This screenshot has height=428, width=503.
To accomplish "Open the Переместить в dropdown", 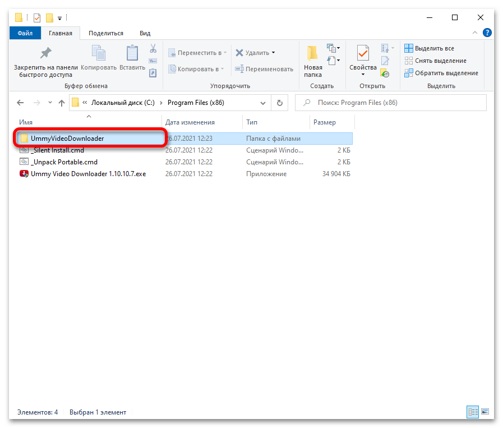I will [197, 53].
